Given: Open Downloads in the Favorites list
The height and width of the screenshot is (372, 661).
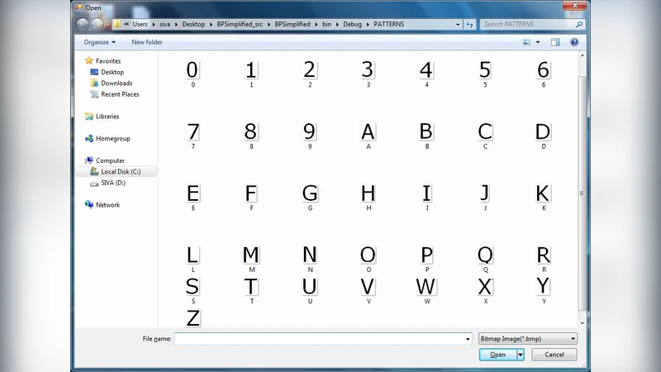Looking at the screenshot, I should pyautogui.click(x=117, y=83).
